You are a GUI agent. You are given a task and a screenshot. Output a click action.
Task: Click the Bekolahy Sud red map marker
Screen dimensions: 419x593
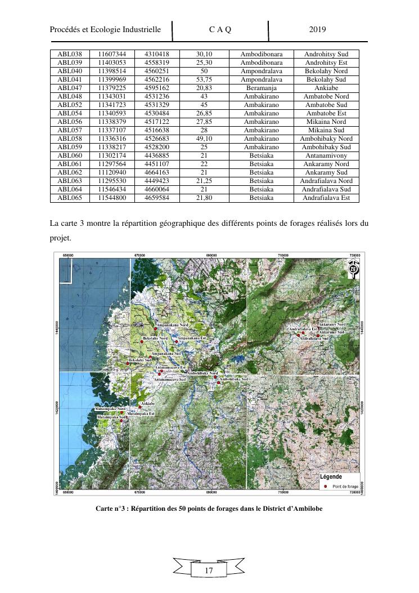pos(128,363)
